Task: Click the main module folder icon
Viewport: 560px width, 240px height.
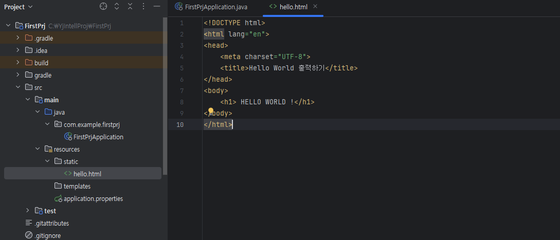Action: 39,100
